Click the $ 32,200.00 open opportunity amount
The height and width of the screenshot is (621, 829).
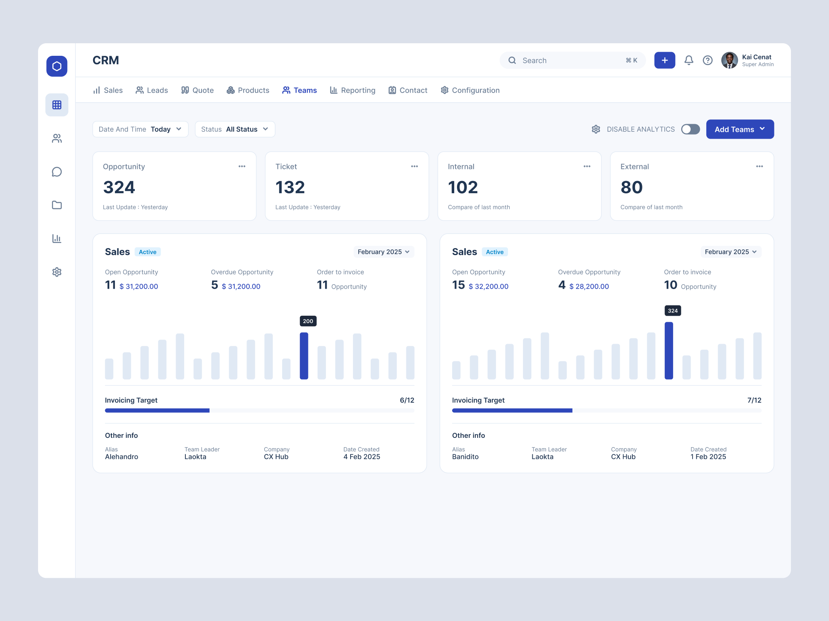488,286
